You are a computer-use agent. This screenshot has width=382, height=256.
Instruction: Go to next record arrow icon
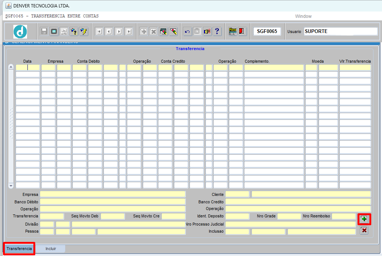[x=119, y=32]
